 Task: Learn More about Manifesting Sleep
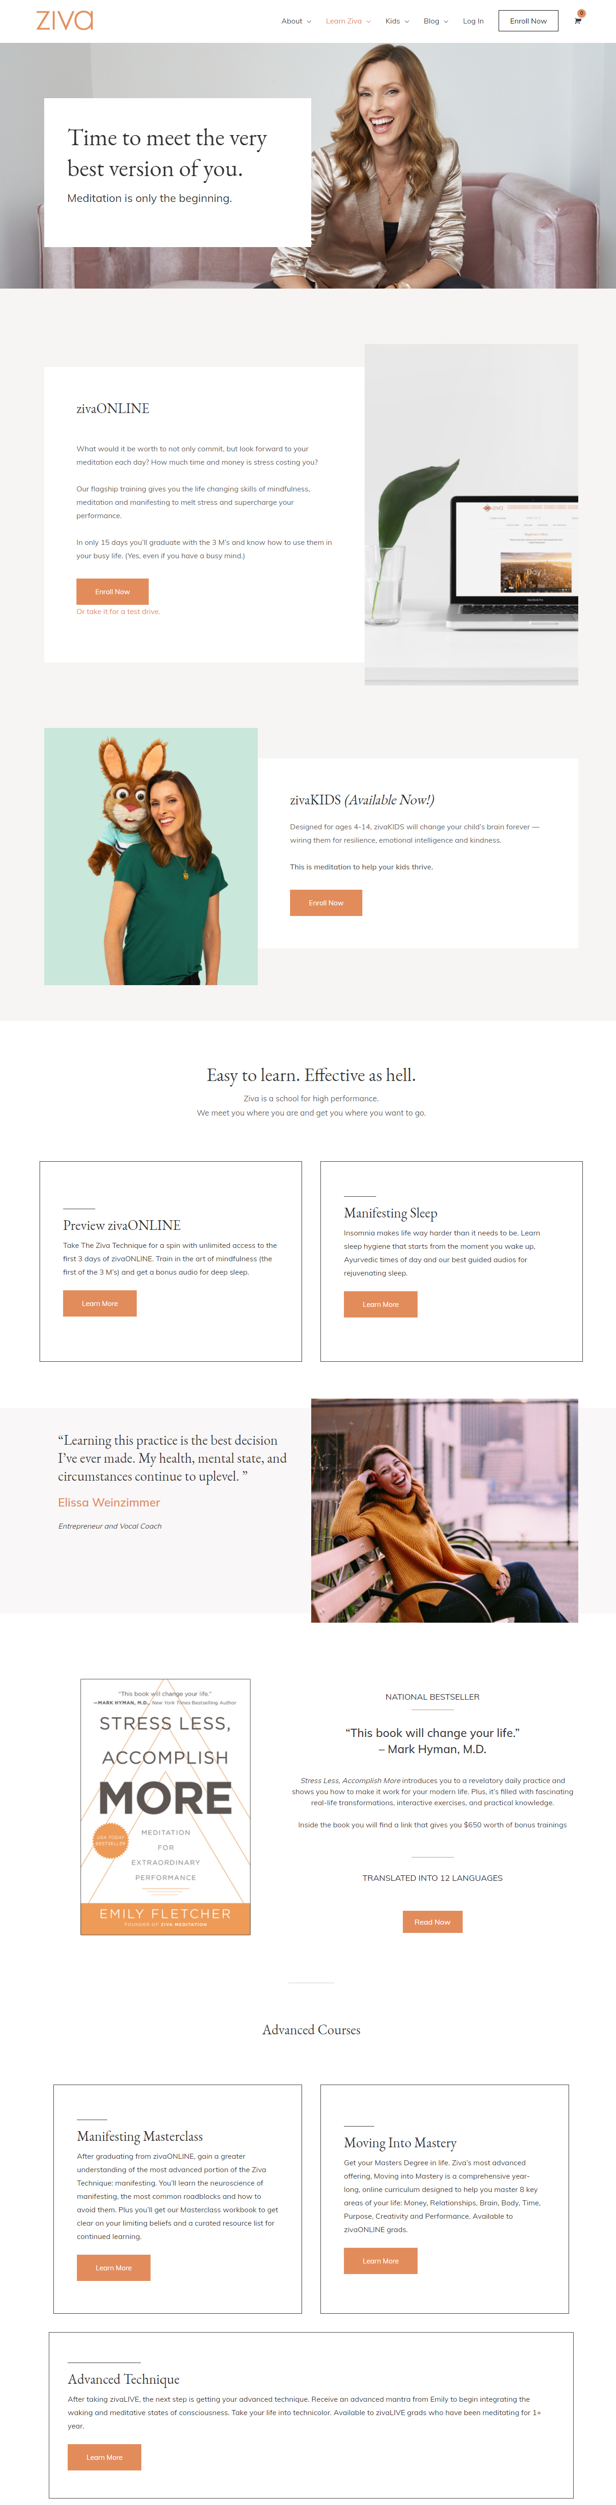(x=381, y=1304)
